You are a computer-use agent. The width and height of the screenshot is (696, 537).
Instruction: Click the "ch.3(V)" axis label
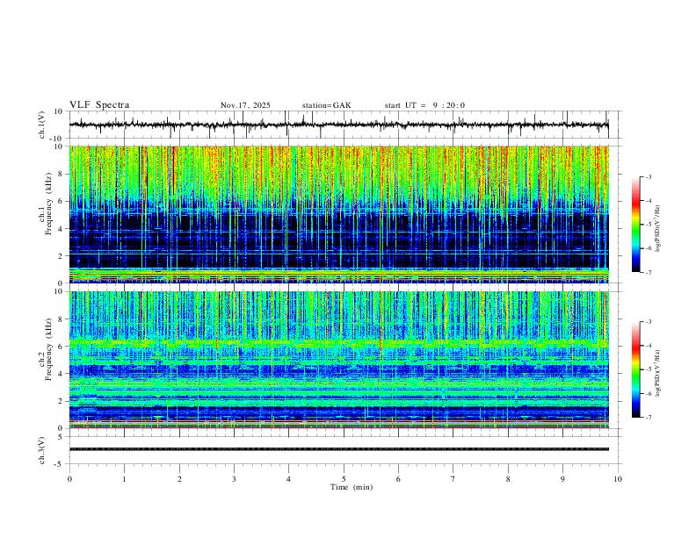coord(42,450)
